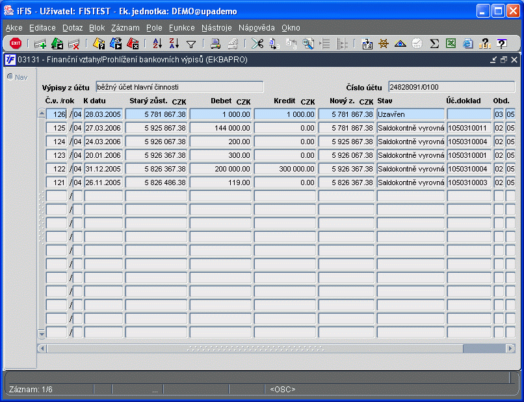Select statement number 124 cell

click(x=57, y=142)
